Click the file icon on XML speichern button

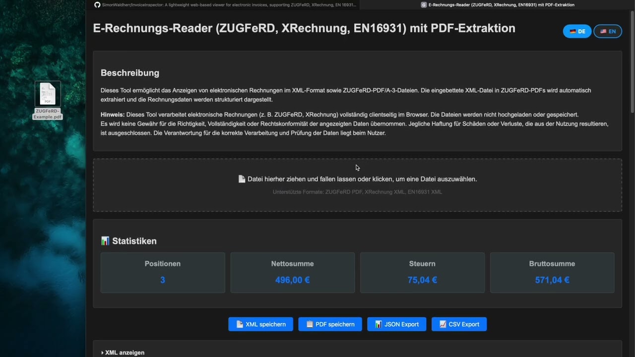coord(240,324)
